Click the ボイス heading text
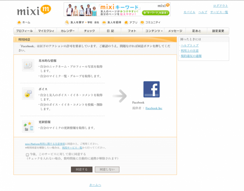Image resolution: width=244 pixels, height=191 pixels. pyautogui.click(x=43, y=89)
